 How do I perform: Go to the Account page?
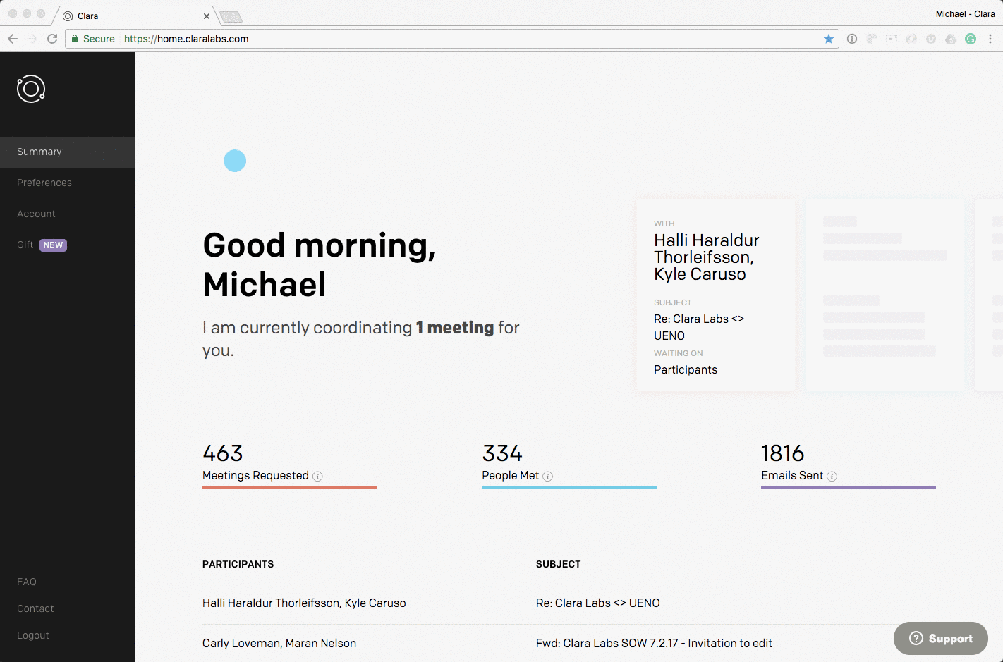pos(36,214)
